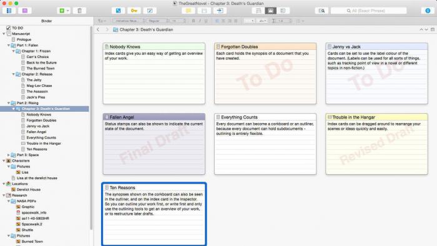This screenshot has height=246, width=437.
Task: Open the Add item dropdown arrow
Action: click(x=68, y=11)
